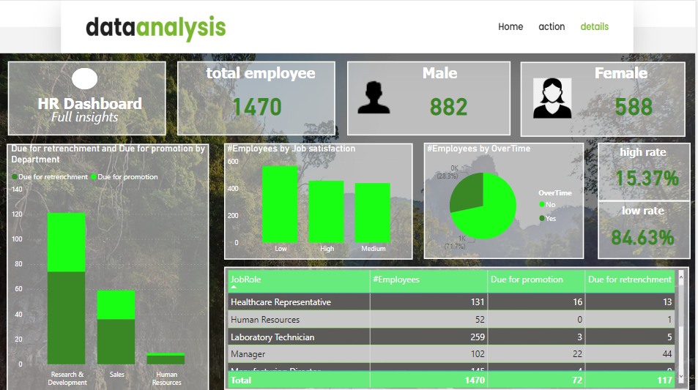Click the white oval HR Dashboard logo

[x=85, y=79]
